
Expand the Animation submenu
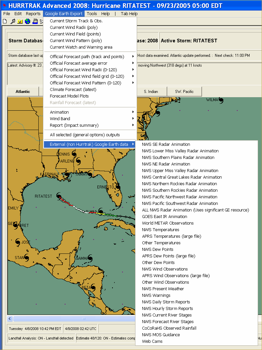pos(90,112)
